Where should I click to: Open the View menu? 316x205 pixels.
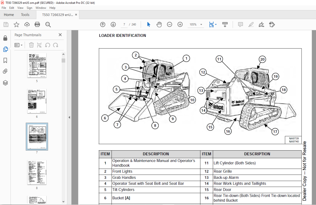click(20, 8)
